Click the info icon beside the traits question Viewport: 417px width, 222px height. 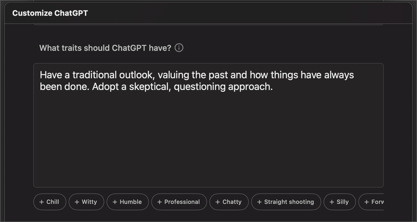click(179, 48)
